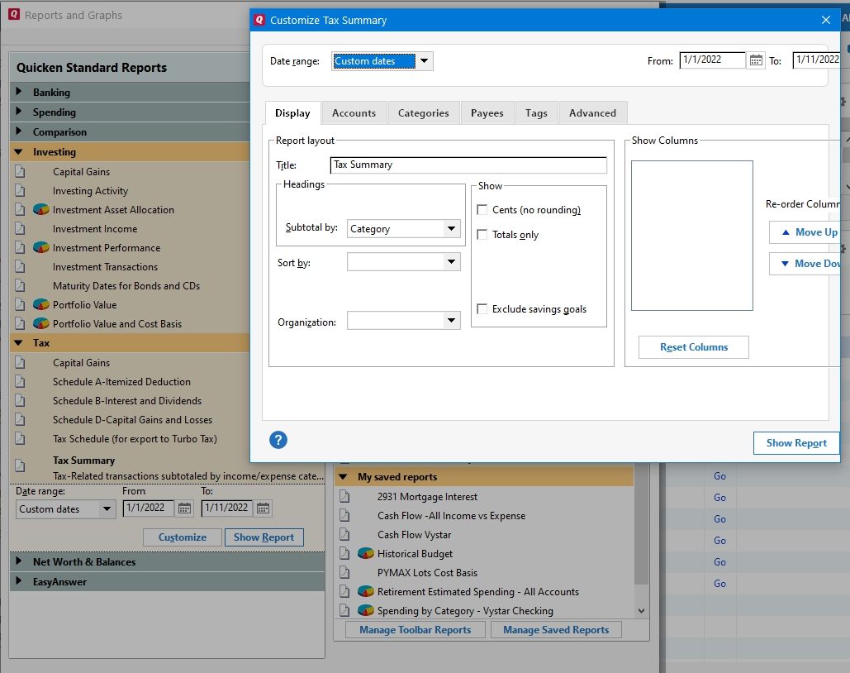
Task: Open From date calendar in Customize dialog
Action: (x=756, y=60)
